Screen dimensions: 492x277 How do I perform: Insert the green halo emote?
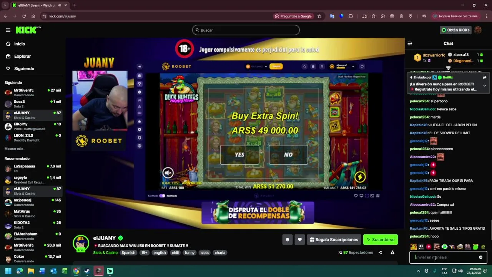[x=475, y=247]
